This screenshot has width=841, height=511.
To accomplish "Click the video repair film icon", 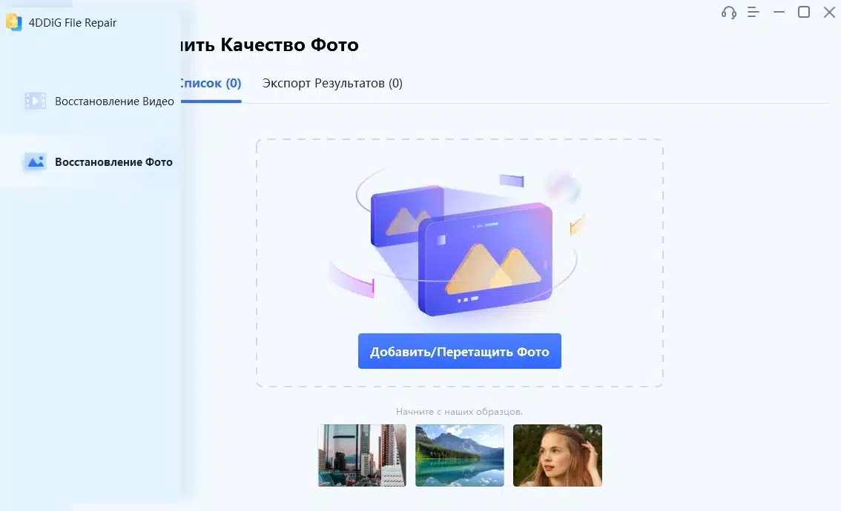I will 35,101.
